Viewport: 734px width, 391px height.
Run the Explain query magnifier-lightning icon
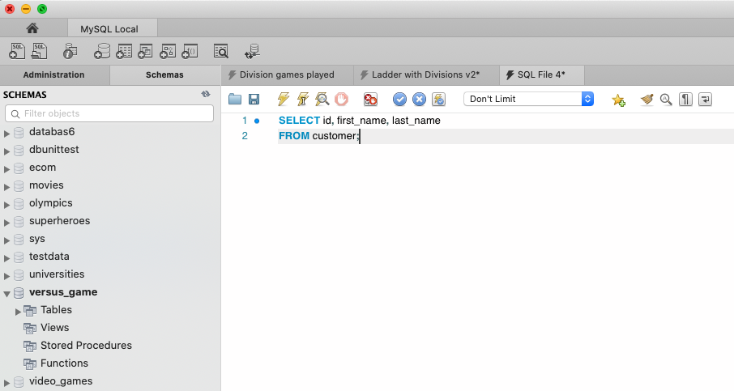pos(322,99)
